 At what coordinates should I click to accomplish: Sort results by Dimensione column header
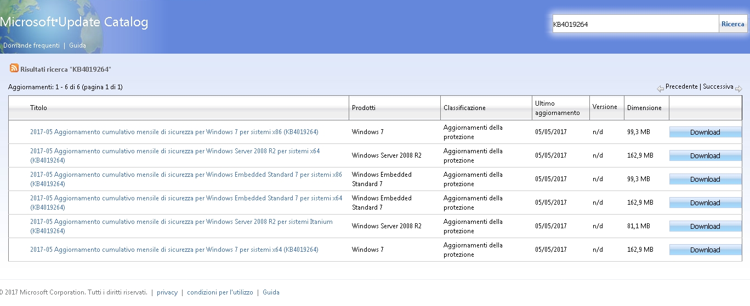click(x=644, y=108)
